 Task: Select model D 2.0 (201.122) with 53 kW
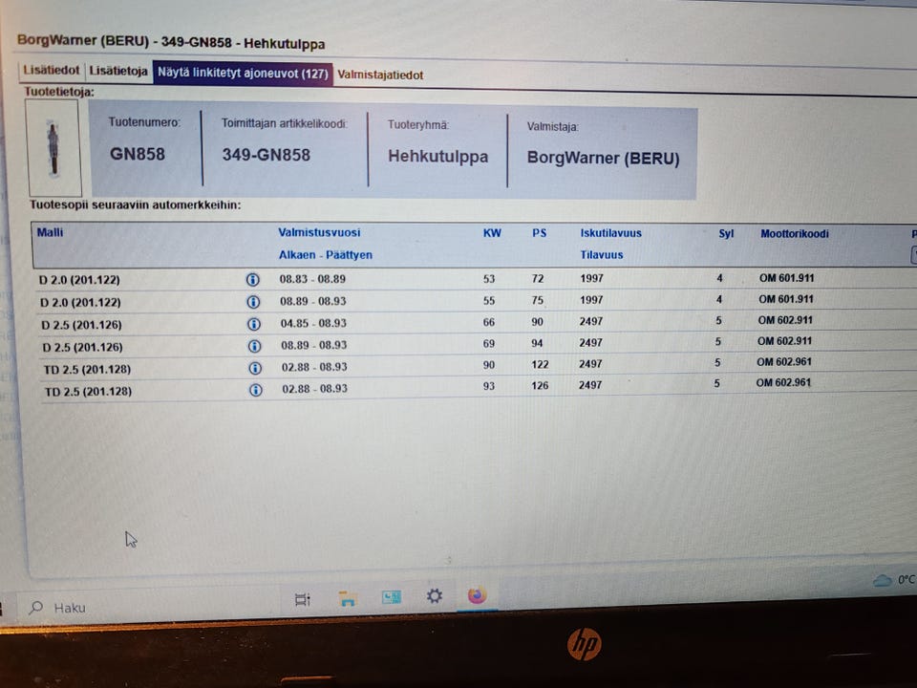coord(79,280)
